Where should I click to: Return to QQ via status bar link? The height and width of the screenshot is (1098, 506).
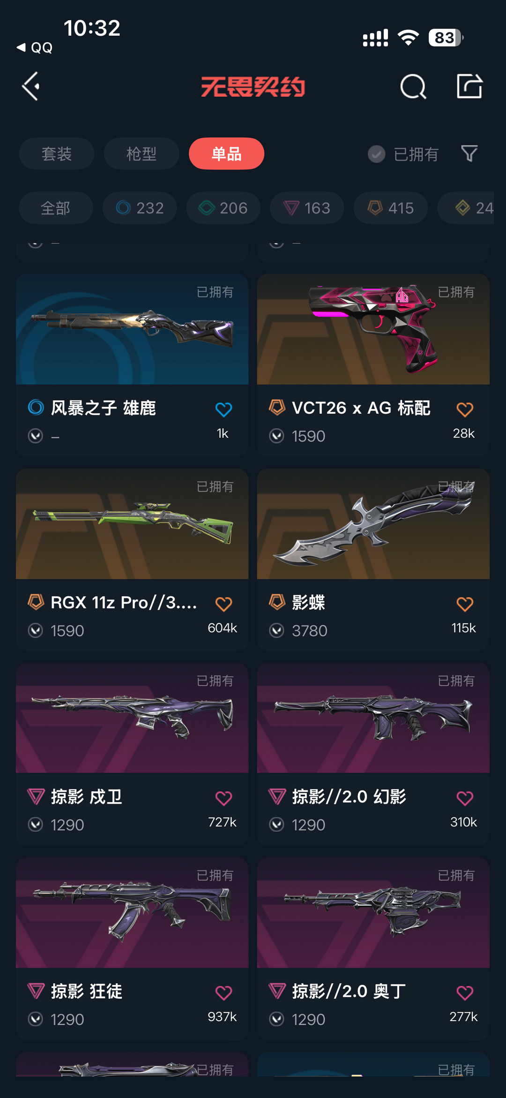point(35,47)
